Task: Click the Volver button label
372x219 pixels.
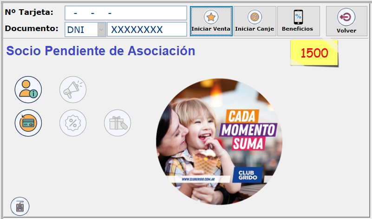Action: (x=346, y=31)
